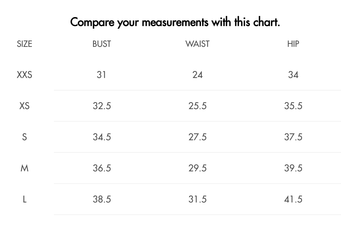Select the XS bust value 32.5

pos(102,106)
